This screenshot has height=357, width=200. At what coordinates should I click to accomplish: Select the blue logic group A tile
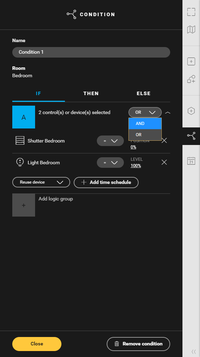coord(24,117)
